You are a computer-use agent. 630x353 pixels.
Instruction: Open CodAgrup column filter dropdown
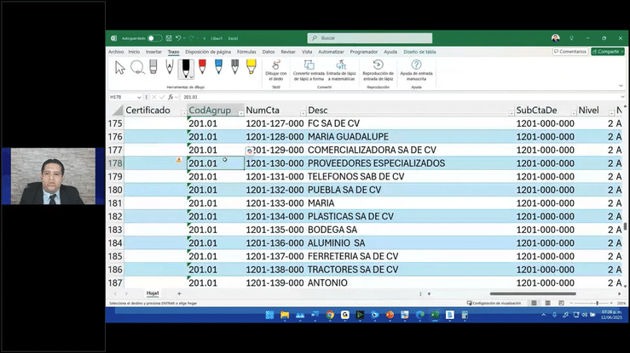pyautogui.click(x=240, y=113)
